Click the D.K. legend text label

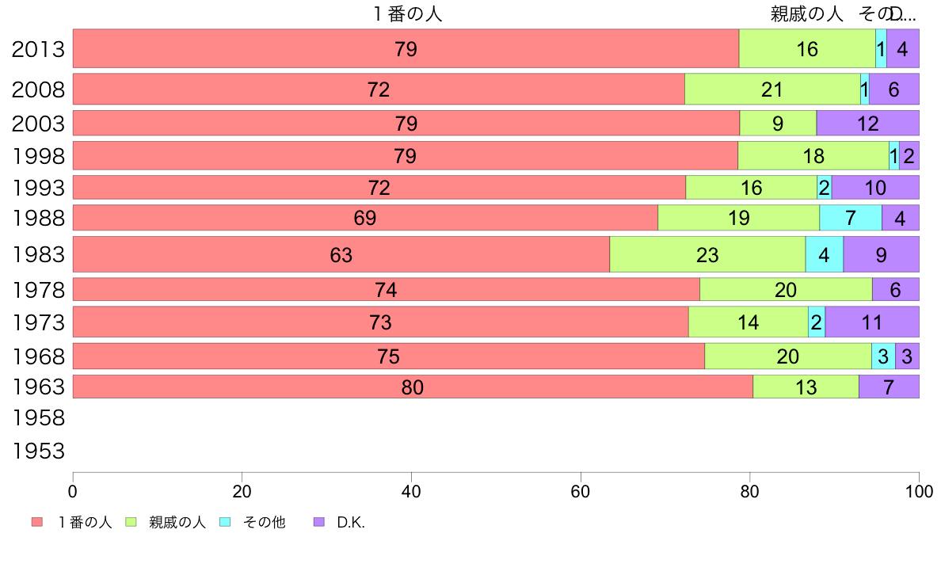[351, 523]
